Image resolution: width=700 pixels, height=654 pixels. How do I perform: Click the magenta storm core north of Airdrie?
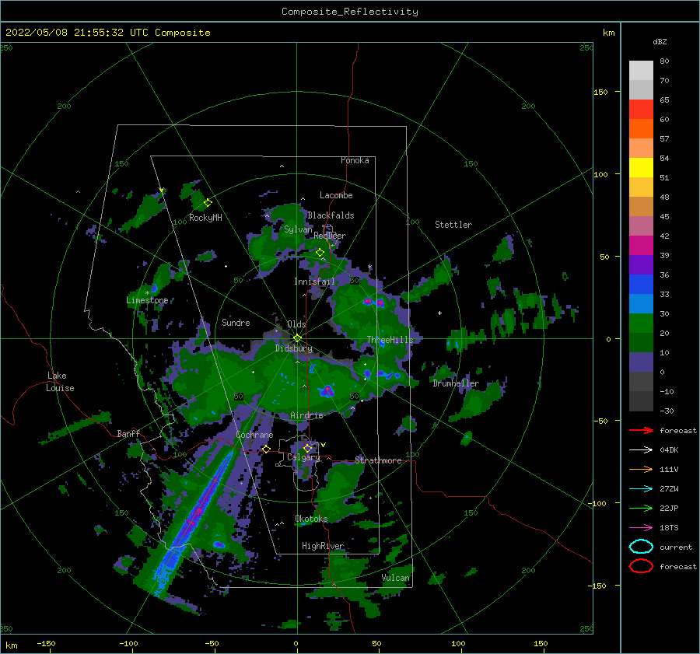tap(327, 391)
